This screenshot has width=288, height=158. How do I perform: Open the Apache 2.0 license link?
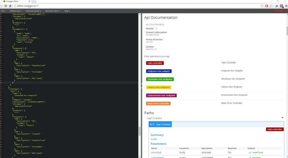click(x=151, y=49)
